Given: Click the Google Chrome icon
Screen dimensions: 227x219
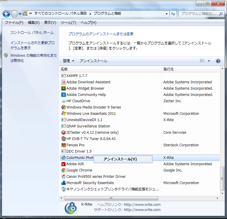Looking at the screenshot, I should point(63,170).
